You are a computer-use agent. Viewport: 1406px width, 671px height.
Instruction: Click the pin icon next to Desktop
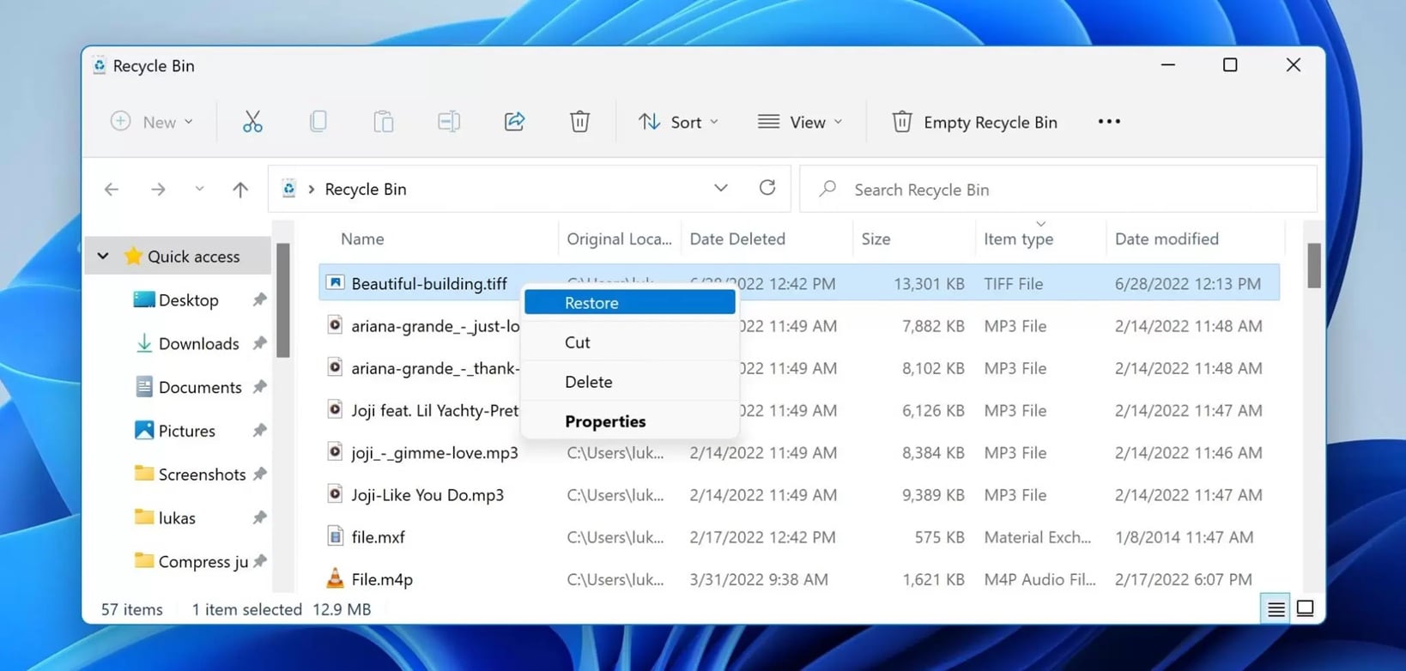click(259, 299)
